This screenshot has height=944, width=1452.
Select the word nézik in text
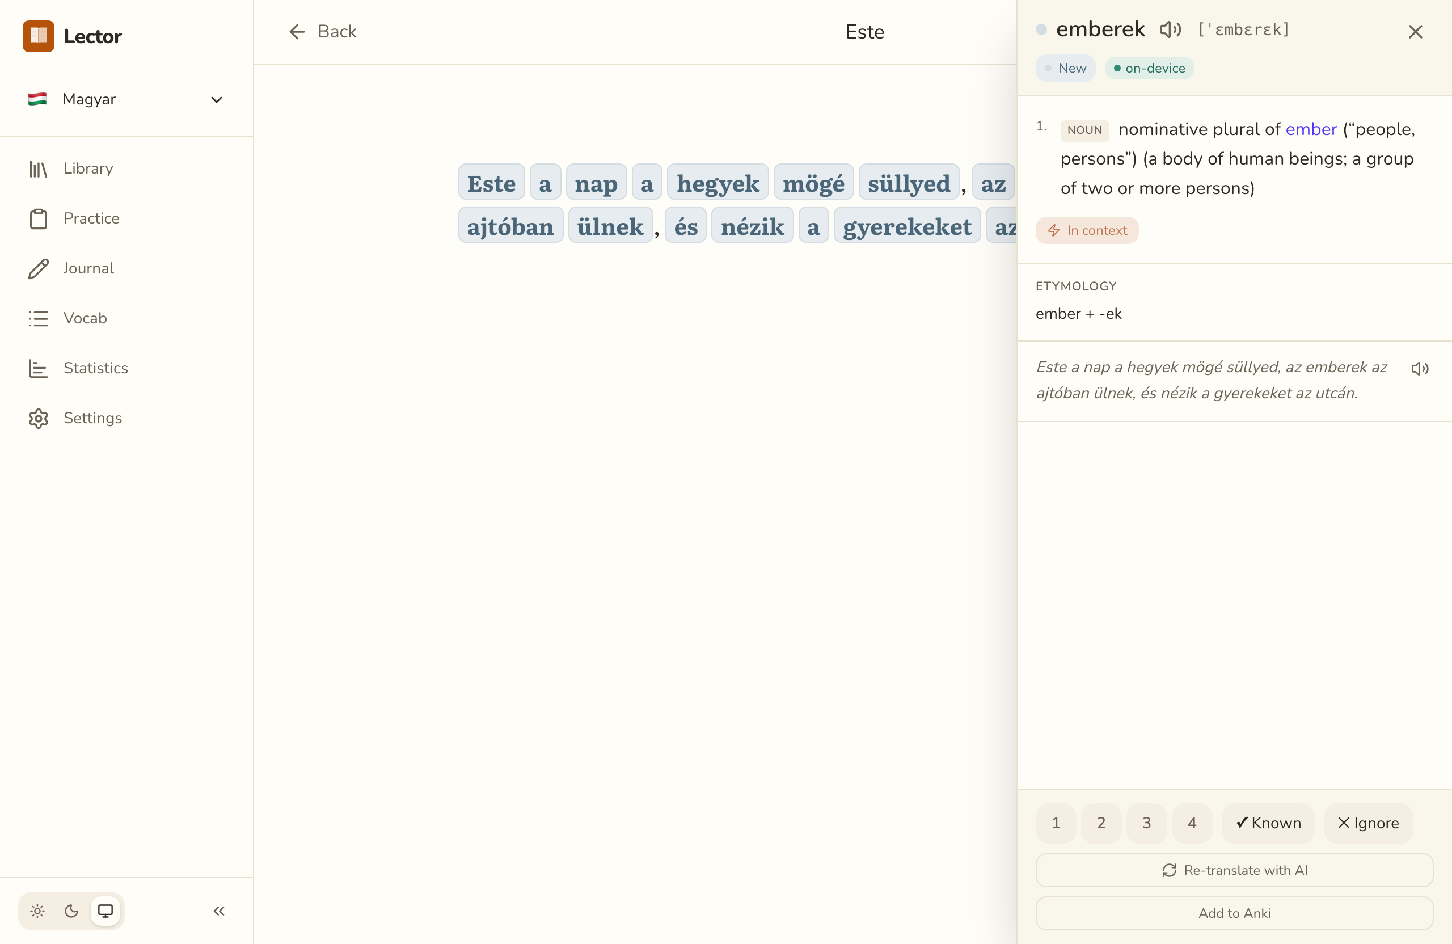[752, 226]
